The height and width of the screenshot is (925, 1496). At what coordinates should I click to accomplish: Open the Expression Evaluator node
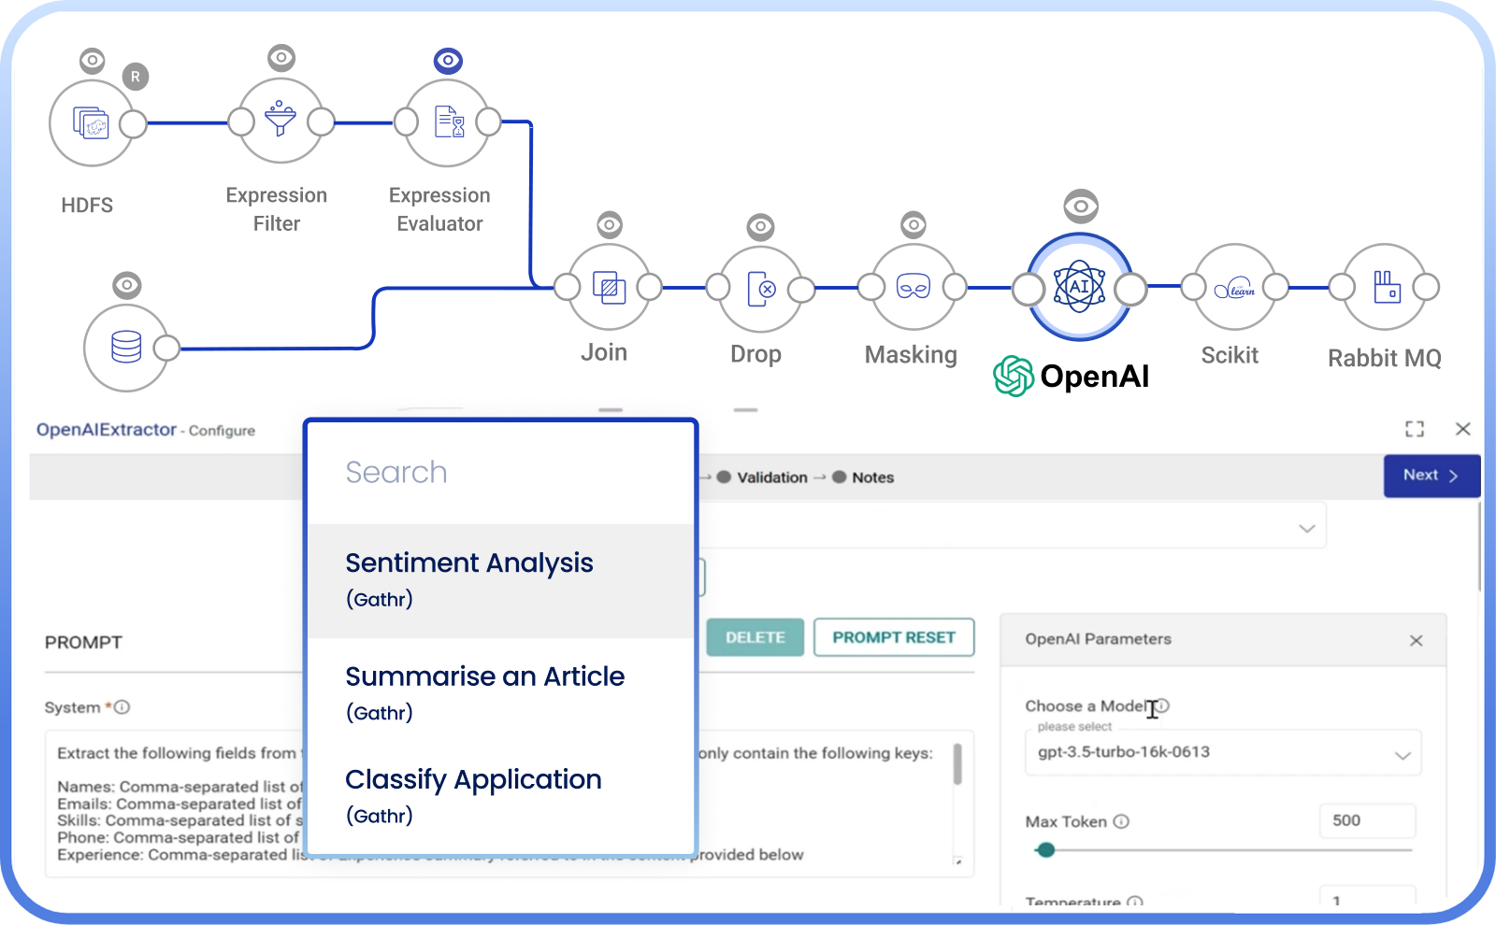pos(448,122)
